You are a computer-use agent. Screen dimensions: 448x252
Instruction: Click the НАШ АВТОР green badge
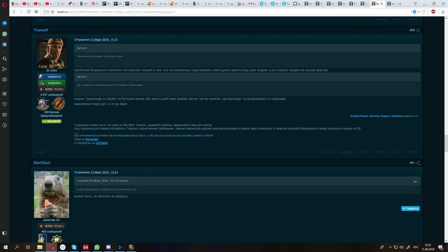click(52, 121)
